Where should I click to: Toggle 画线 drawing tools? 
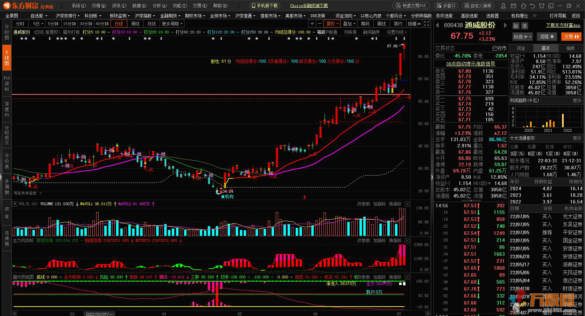pos(381,24)
